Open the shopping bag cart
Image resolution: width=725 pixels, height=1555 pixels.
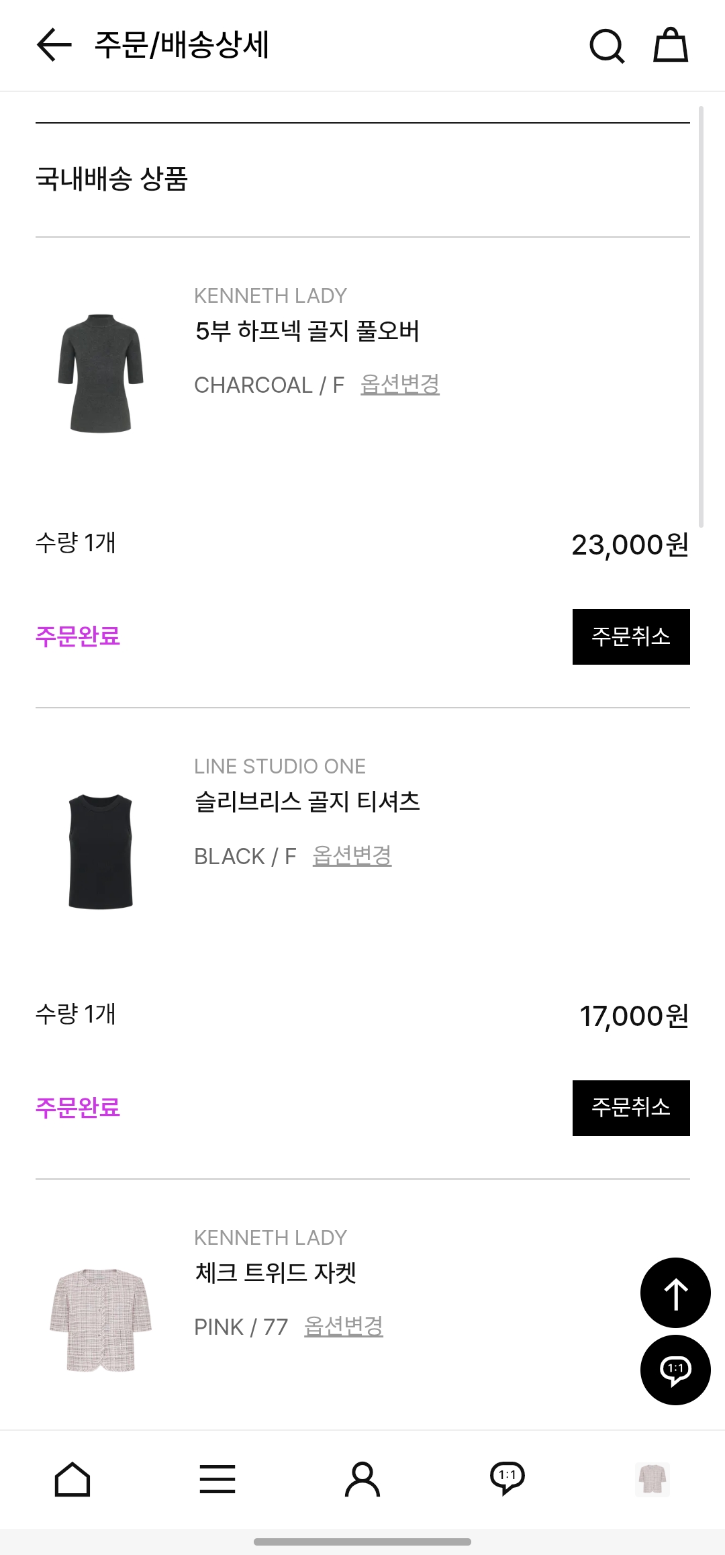(671, 46)
